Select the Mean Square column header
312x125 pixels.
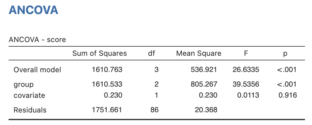199,54
